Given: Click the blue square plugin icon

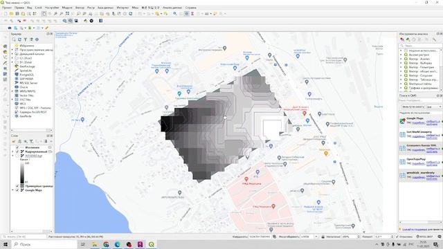Looking at the screenshot, I should coord(100,21).
